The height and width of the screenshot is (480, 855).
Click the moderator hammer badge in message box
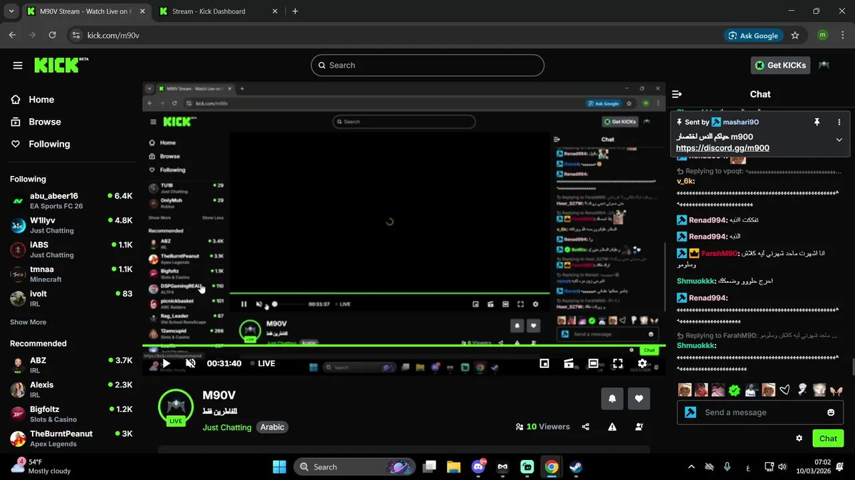(691, 413)
